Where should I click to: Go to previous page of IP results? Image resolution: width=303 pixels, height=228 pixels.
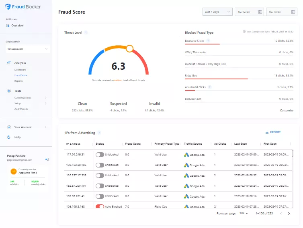click(x=281, y=213)
